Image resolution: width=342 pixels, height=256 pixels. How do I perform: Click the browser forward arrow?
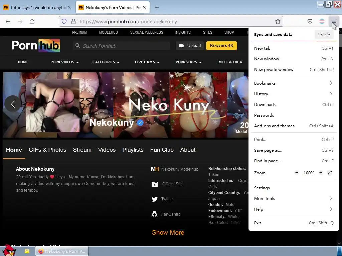click(x=20, y=22)
